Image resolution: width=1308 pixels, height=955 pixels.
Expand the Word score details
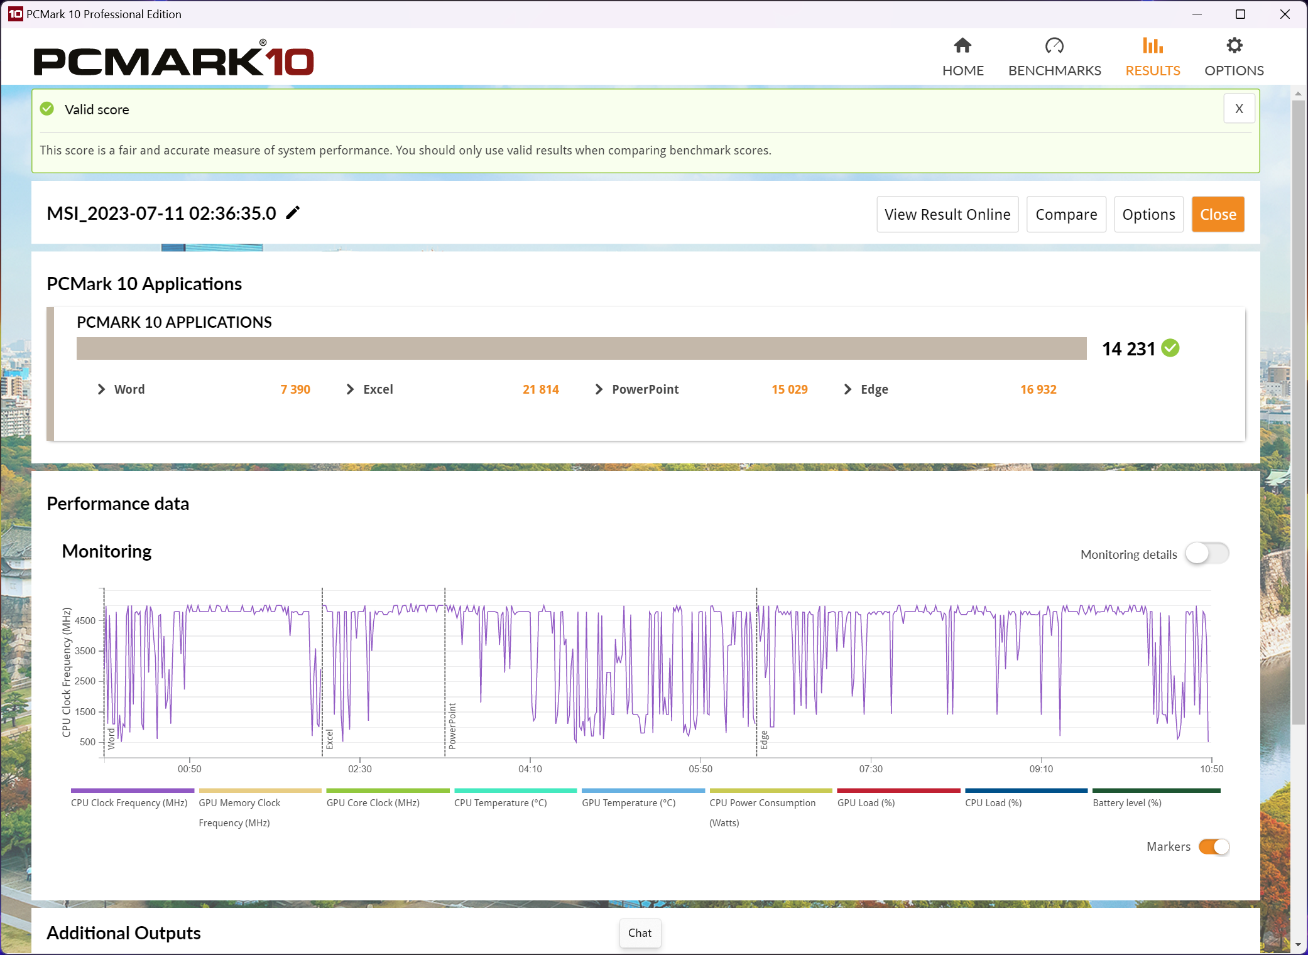(101, 389)
